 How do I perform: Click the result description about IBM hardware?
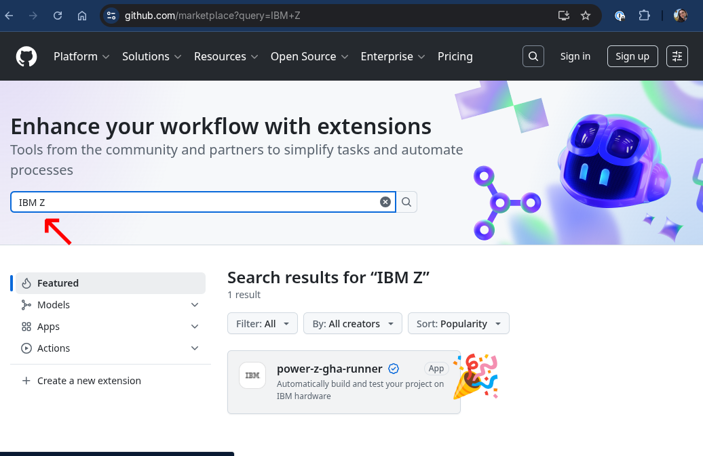point(360,390)
